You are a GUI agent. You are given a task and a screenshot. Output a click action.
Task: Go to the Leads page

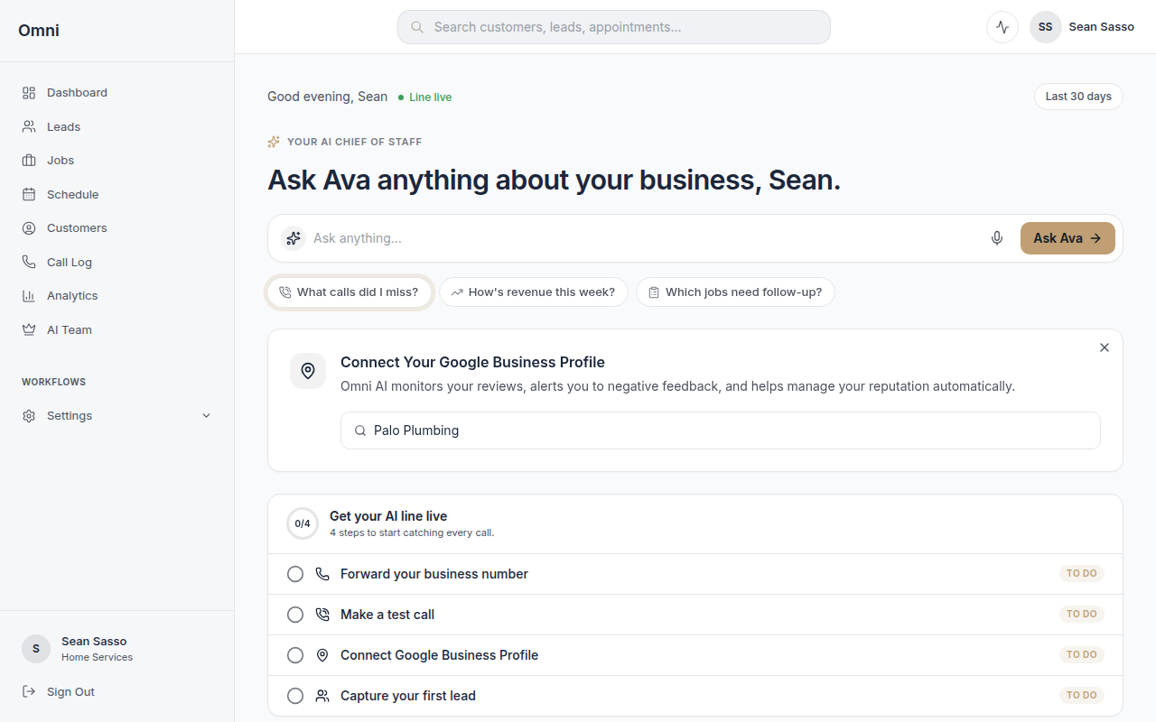click(117, 127)
